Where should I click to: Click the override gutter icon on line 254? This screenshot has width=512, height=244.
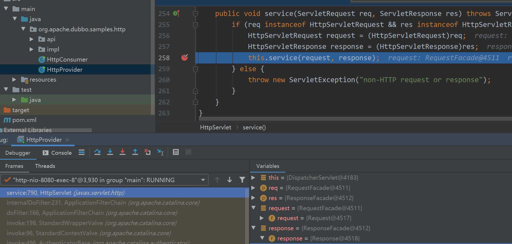(x=176, y=13)
